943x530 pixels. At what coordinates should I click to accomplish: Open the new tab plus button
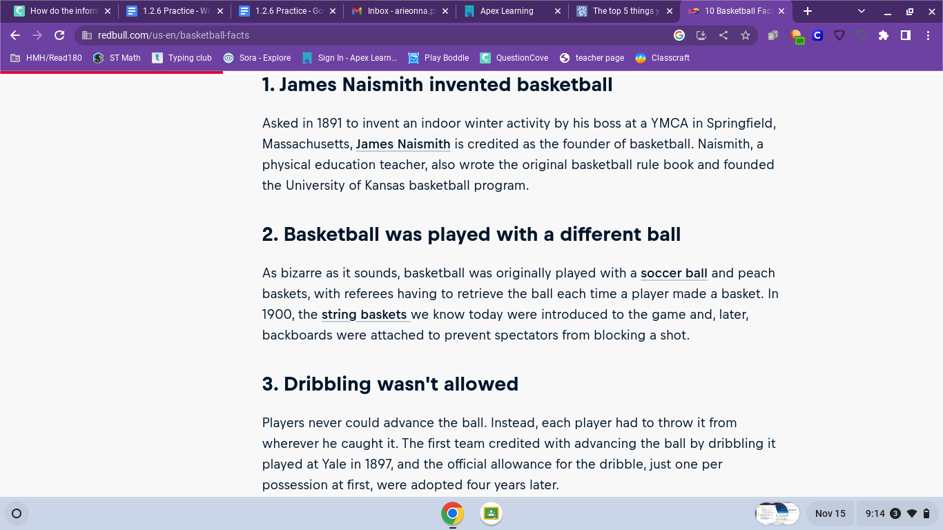coord(808,11)
